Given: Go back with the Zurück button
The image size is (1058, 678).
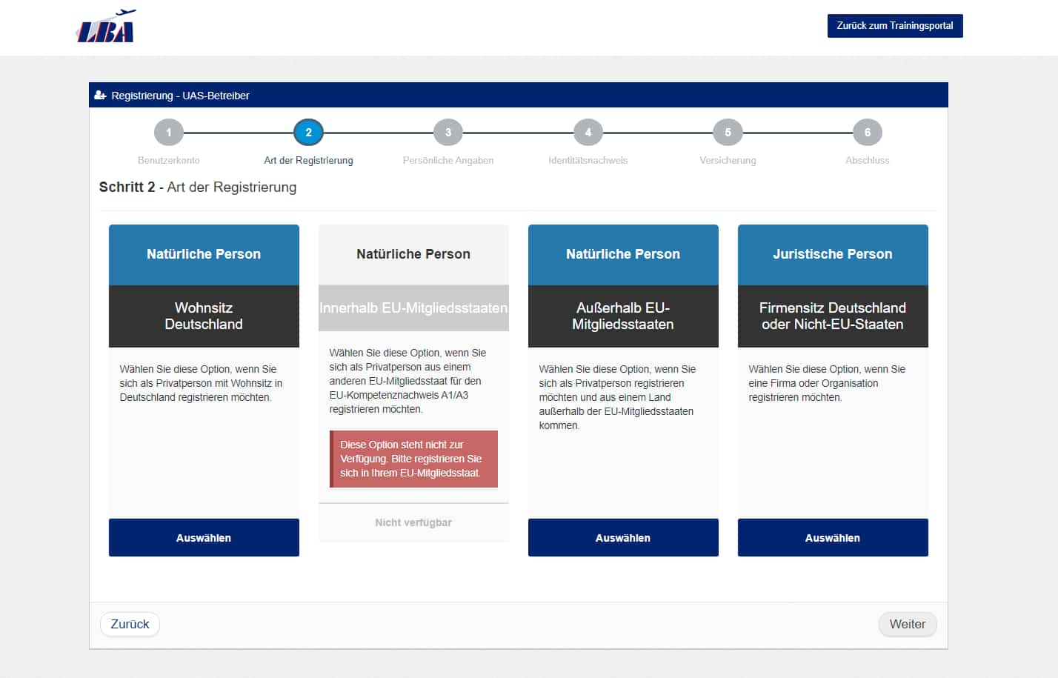Looking at the screenshot, I should pyautogui.click(x=130, y=624).
